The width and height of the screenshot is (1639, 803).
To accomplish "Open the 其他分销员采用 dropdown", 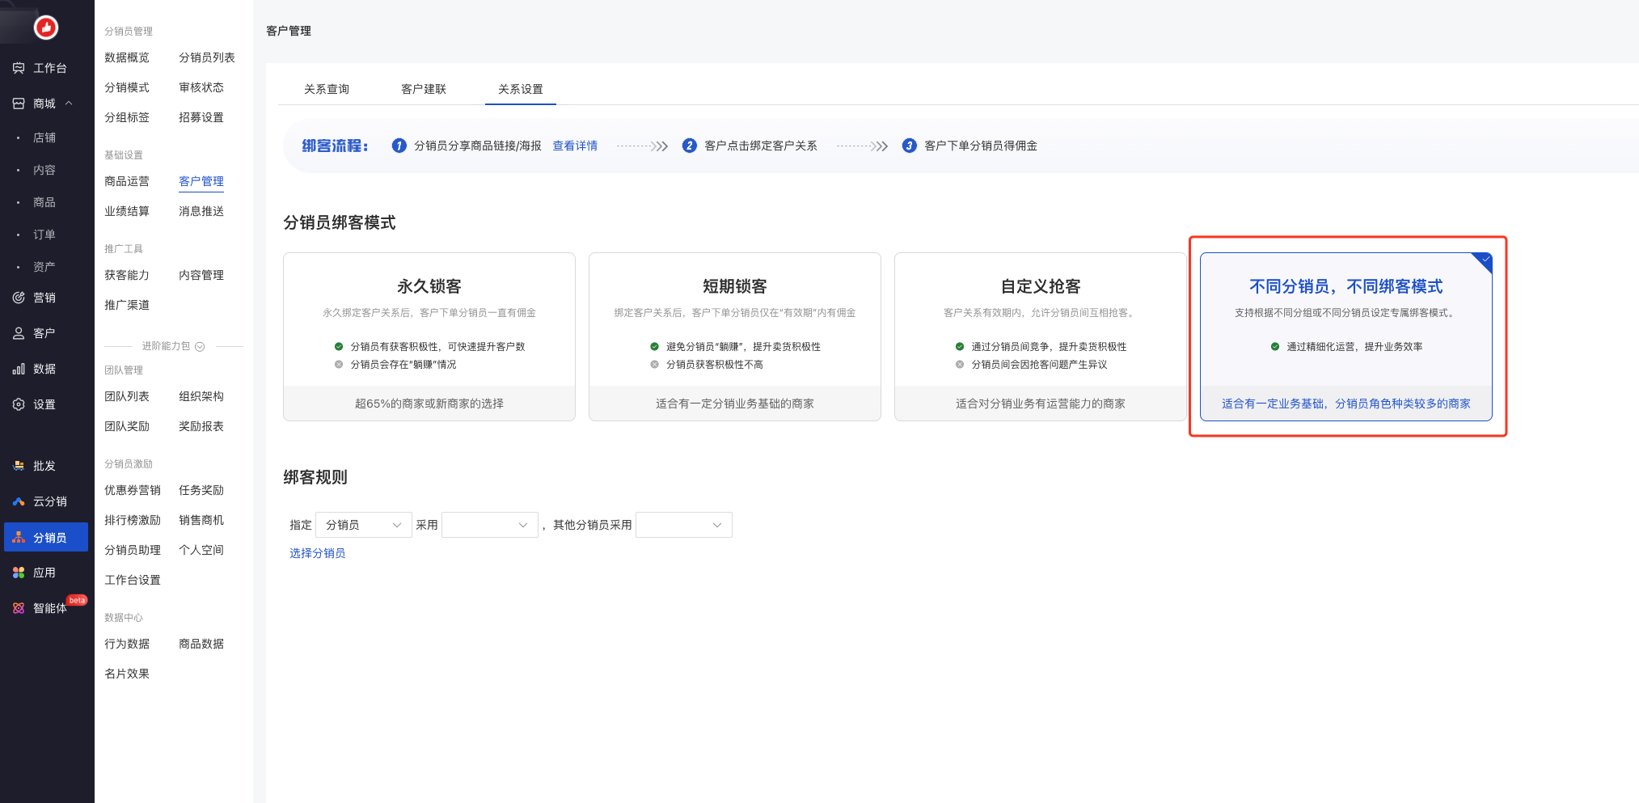I will [684, 525].
